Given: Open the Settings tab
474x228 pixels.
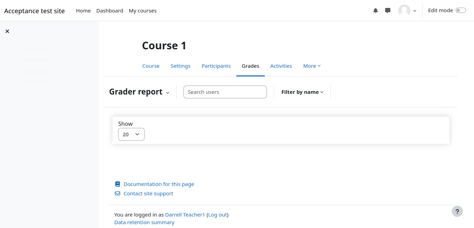Looking at the screenshot, I should pos(180,66).
